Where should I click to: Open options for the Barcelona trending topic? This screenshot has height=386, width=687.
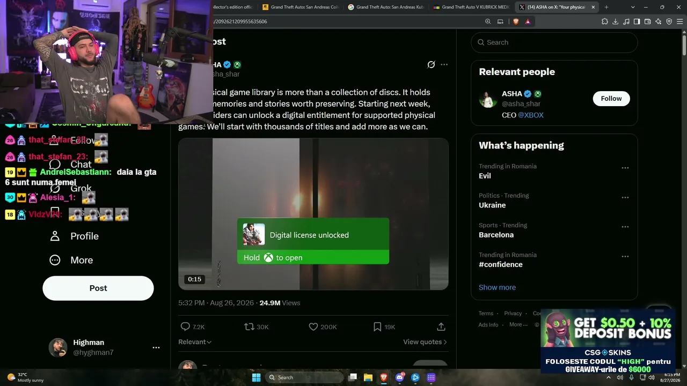coord(625,227)
